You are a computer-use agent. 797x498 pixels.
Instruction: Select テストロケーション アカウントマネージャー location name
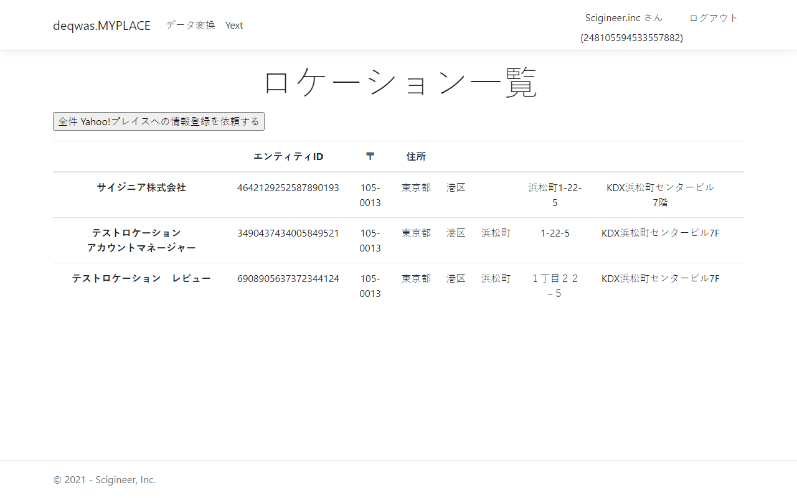(x=141, y=240)
